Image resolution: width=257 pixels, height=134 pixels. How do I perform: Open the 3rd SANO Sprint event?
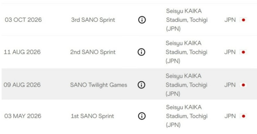[93, 20]
